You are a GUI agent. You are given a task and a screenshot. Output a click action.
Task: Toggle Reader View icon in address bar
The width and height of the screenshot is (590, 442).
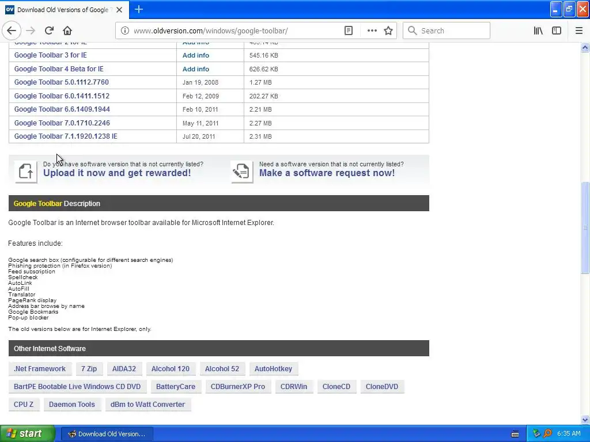(349, 31)
